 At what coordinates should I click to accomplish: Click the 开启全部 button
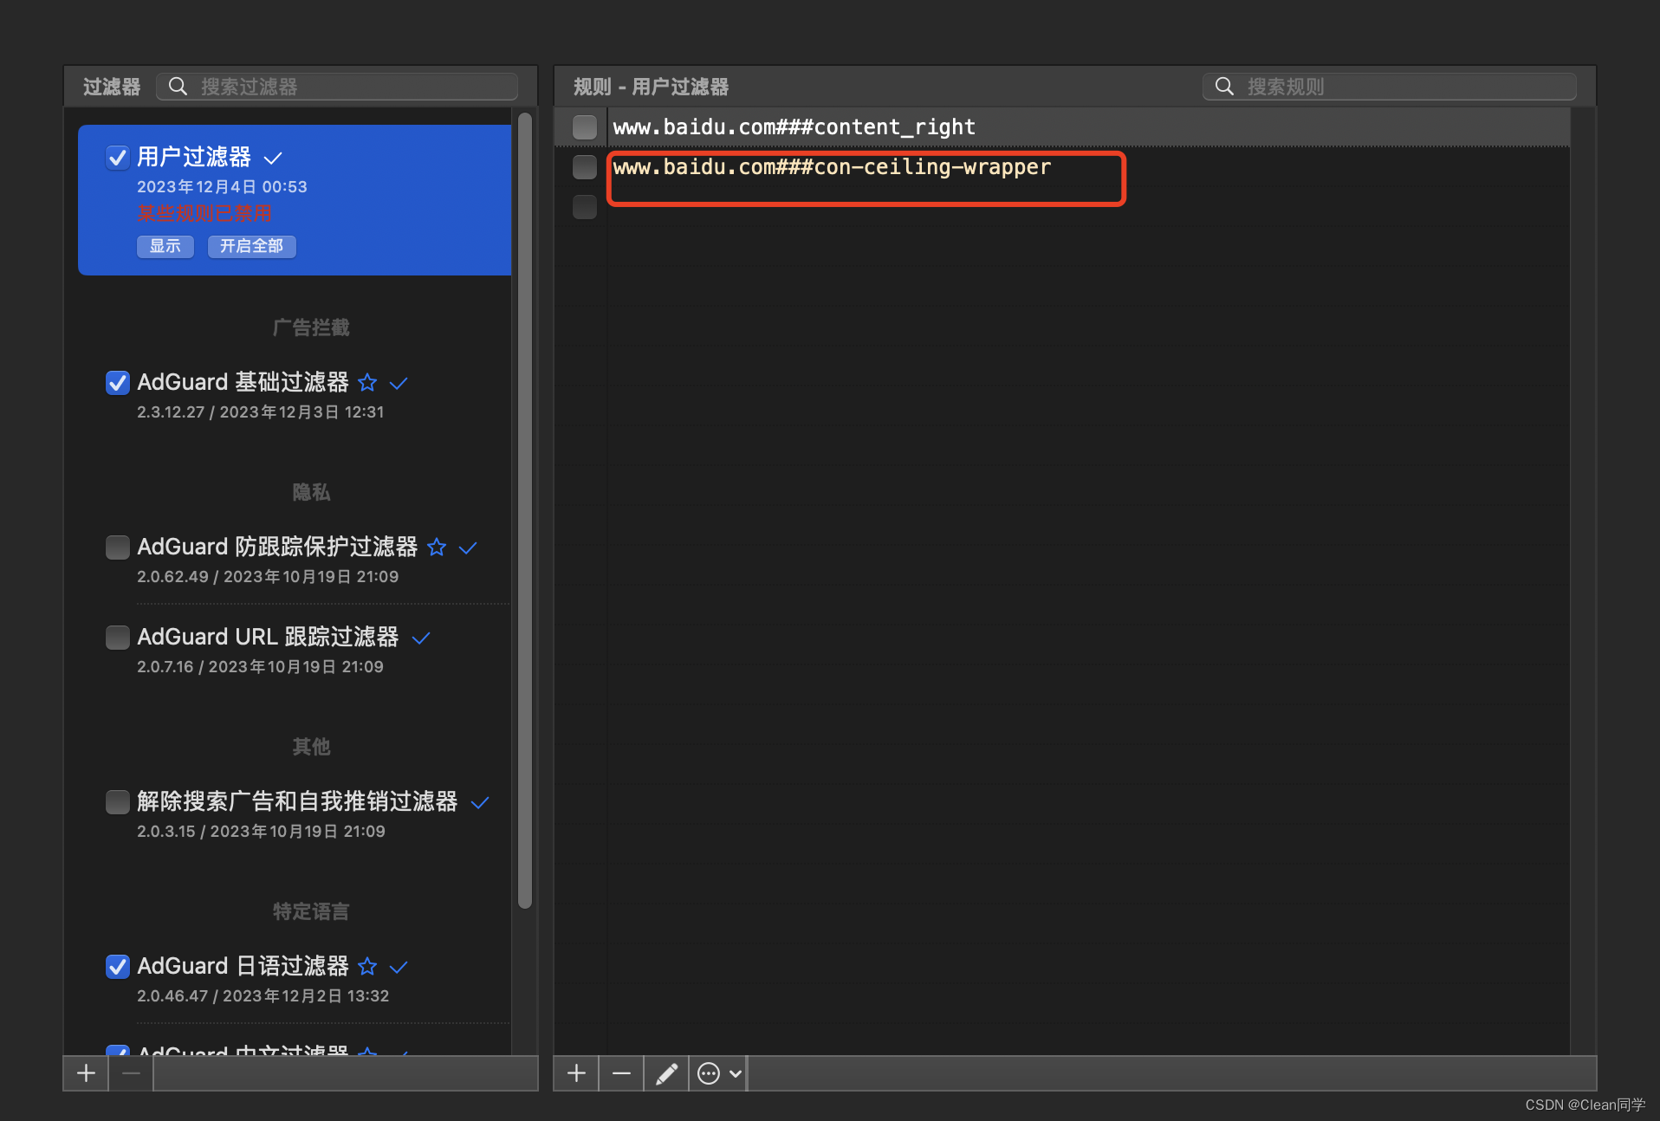coord(251,246)
